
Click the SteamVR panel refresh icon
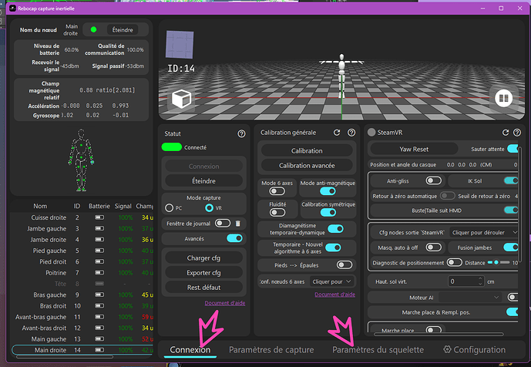[x=506, y=133]
